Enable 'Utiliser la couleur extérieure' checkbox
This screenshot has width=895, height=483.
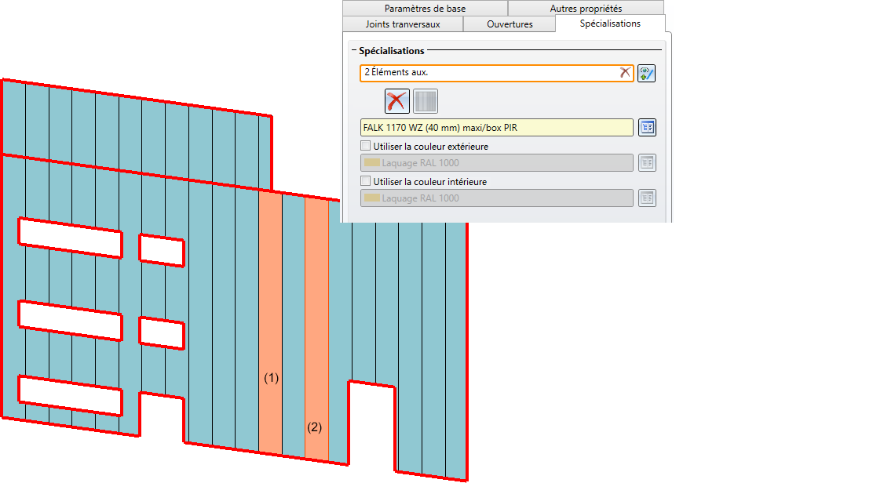365,146
